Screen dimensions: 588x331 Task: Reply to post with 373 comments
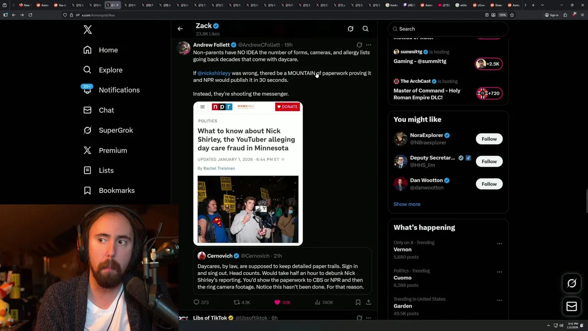point(201,302)
